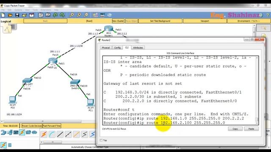
Task: Click the Logical workspace label
Action: coord(6,22)
